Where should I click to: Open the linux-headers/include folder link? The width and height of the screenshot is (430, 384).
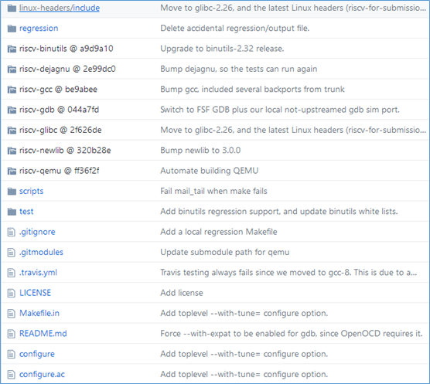pos(60,8)
